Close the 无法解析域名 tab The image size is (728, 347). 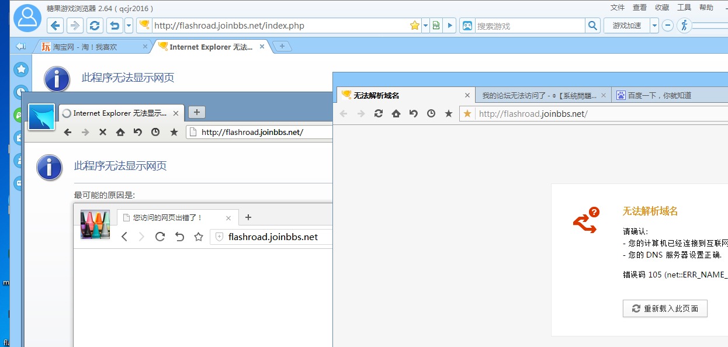point(467,95)
